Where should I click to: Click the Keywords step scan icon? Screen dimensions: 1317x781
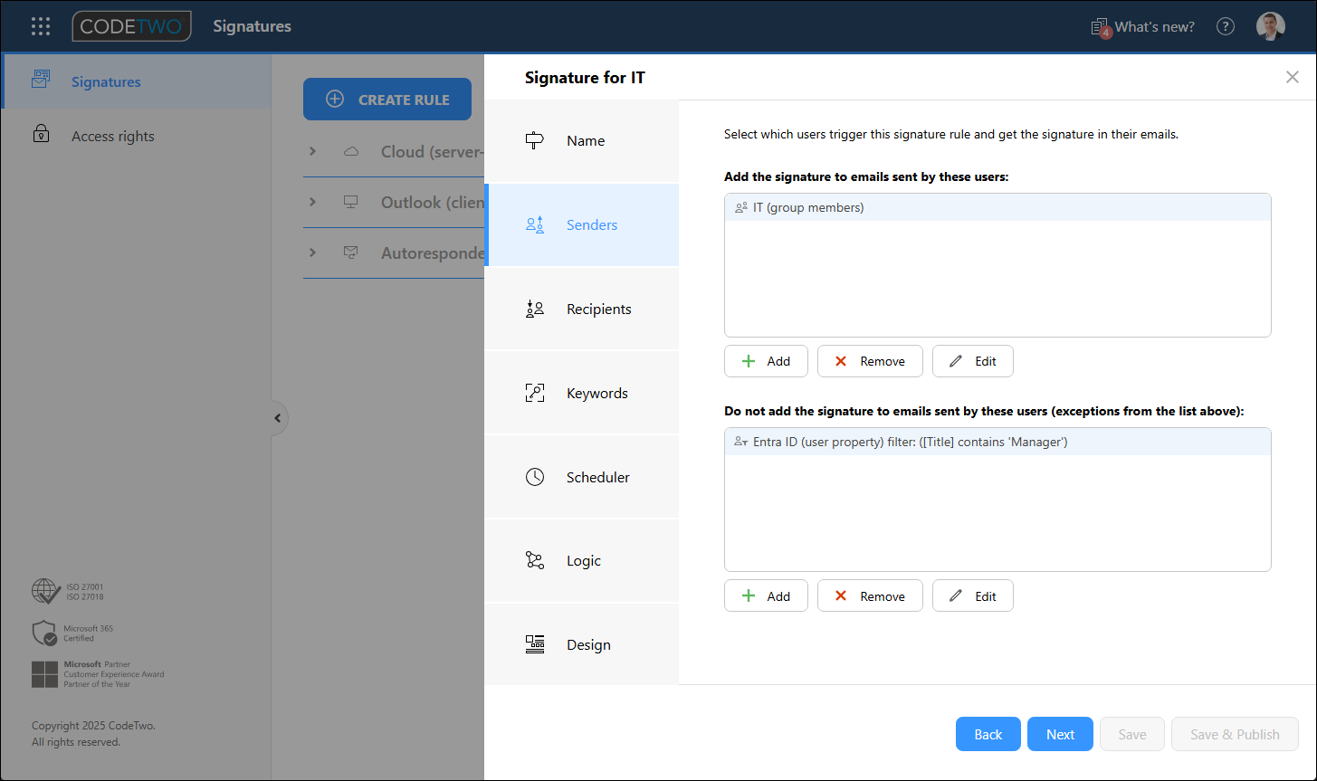pos(535,393)
